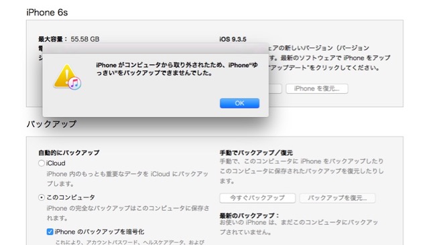This screenshot has height=245, width=429.
Task: Click the iOS 9.3.5 version text
Action: click(x=233, y=39)
